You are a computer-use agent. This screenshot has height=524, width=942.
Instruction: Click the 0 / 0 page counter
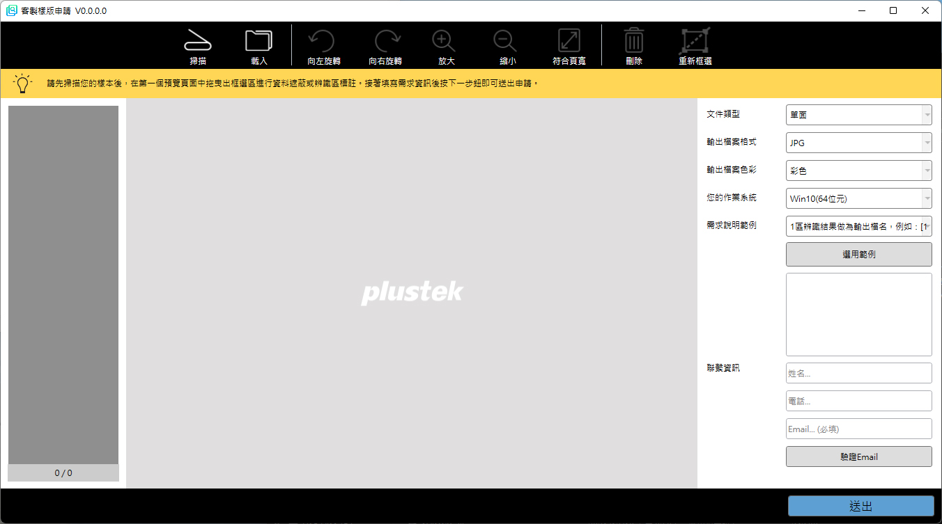(63, 473)
